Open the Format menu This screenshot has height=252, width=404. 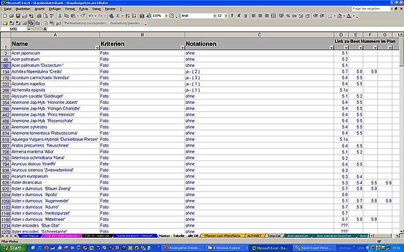(x=70, y=9)
